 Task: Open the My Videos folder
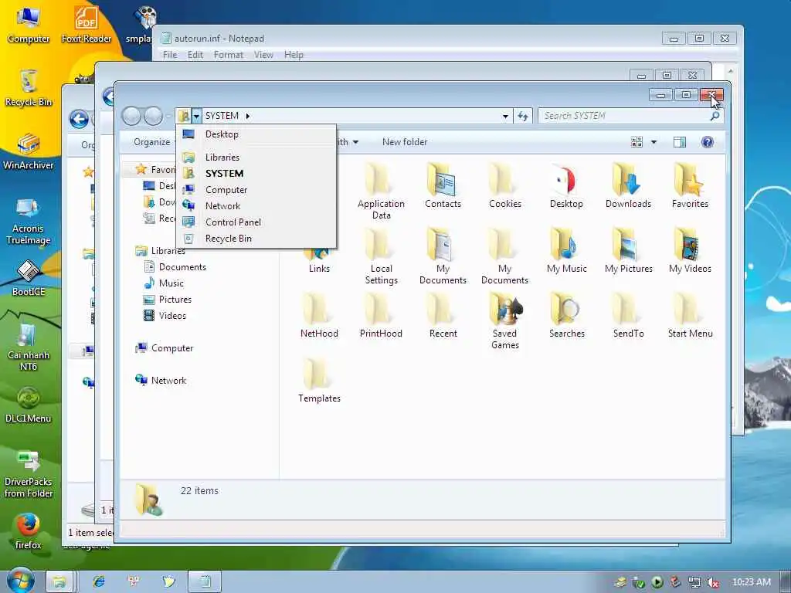pos(690,251)
